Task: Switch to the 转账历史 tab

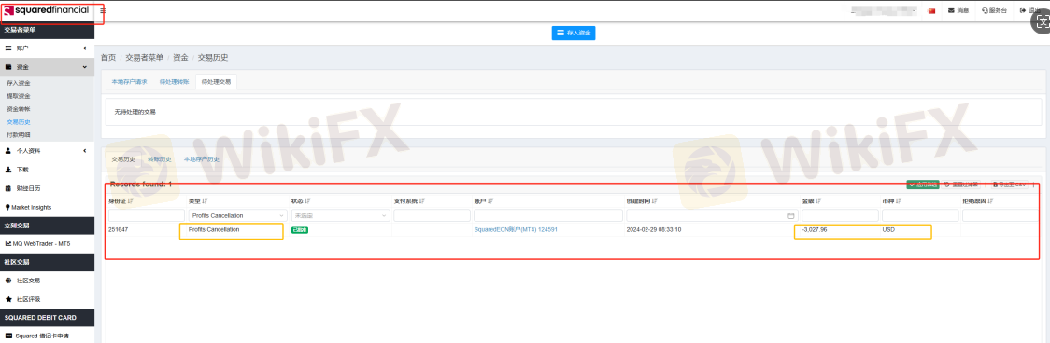Action: [x=160, y=159]
